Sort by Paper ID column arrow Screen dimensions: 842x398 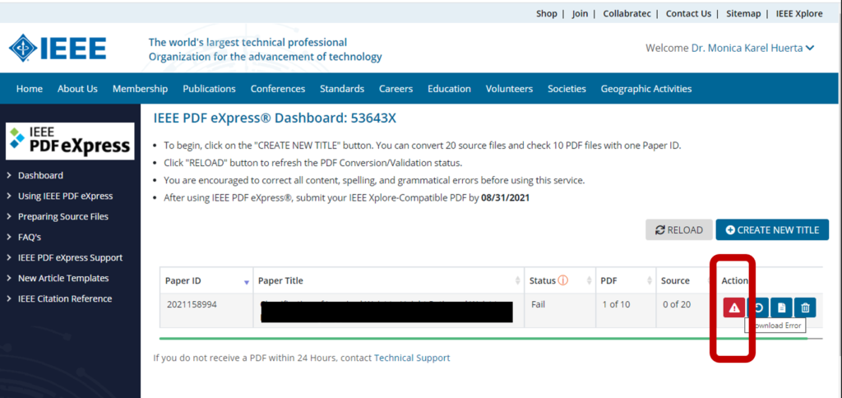tap(247, 281)
